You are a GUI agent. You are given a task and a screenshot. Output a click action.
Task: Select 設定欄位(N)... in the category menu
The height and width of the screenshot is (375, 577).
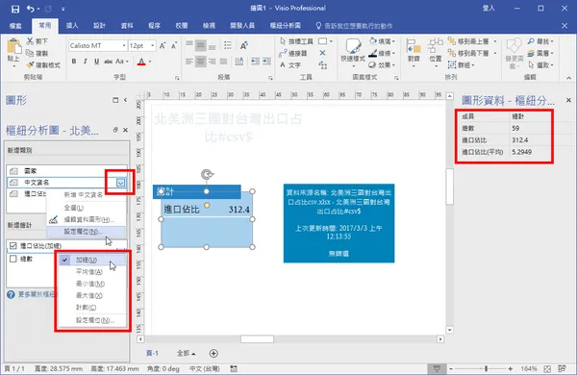coord(87,232)
